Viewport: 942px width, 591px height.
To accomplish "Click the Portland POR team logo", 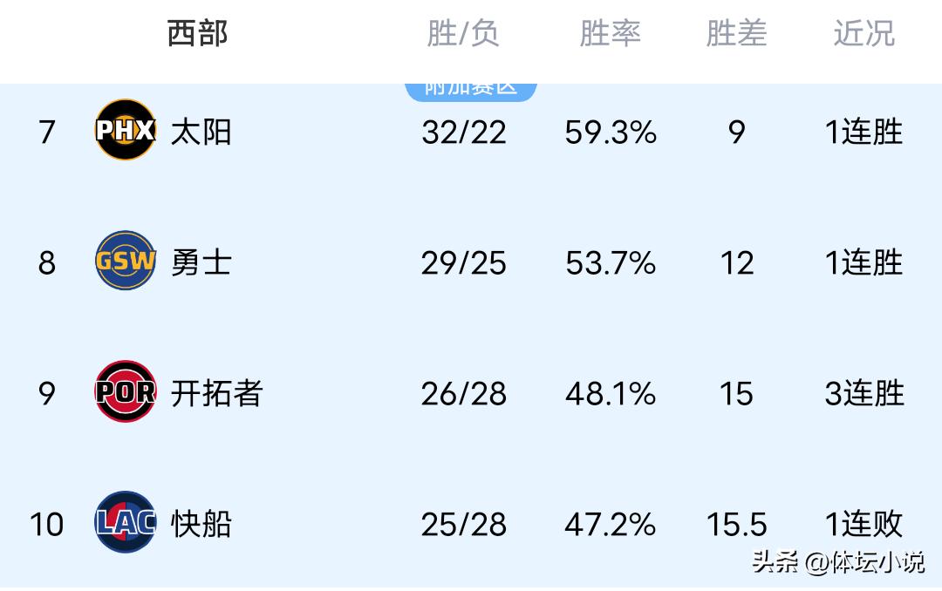I will point(126,392).
